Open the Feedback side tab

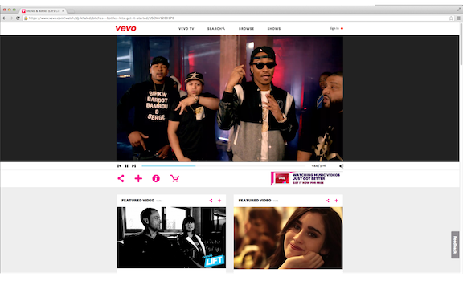click(x=455, y=245)
